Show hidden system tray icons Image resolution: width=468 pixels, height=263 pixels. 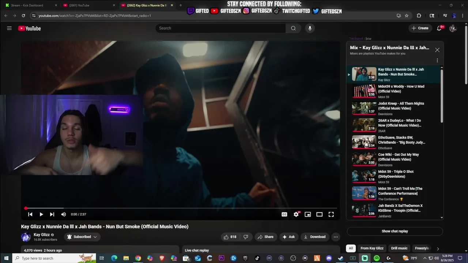click(x=425, y=258)
